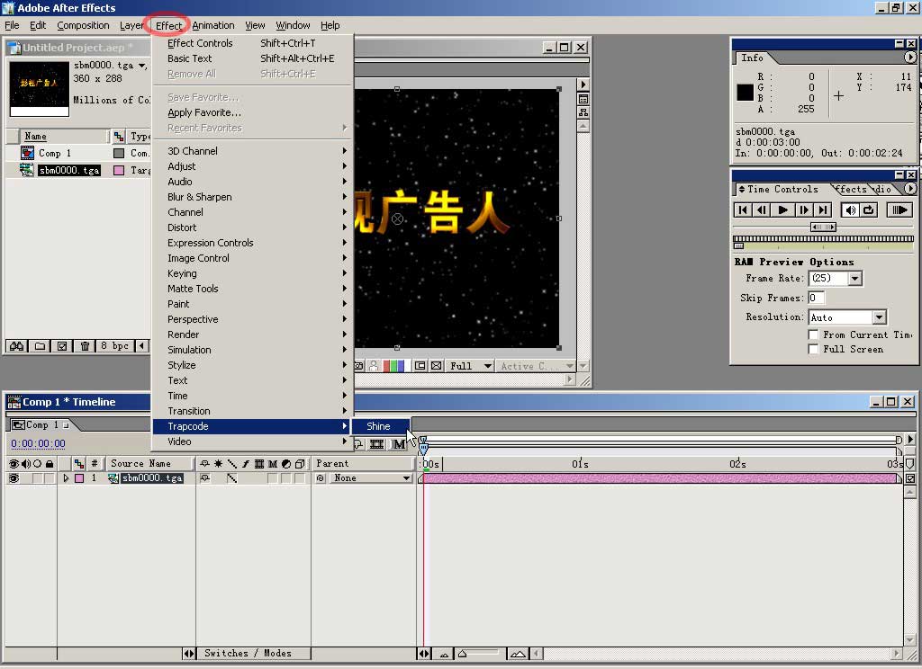Jump to the first frame button
922x669 pixels.
pyautogui.click(x=743, y=210)
